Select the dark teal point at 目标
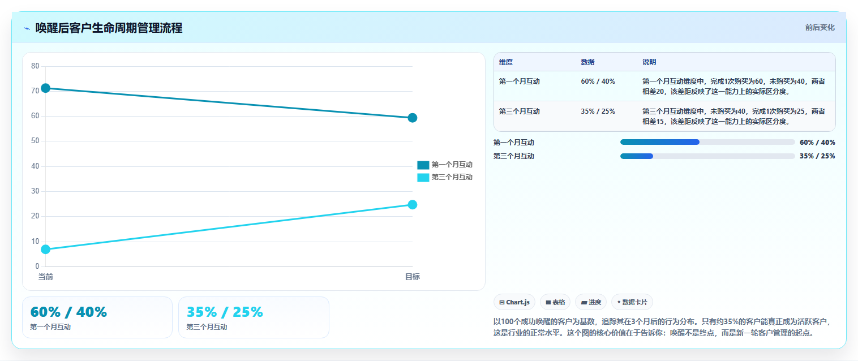 point(412,118)
